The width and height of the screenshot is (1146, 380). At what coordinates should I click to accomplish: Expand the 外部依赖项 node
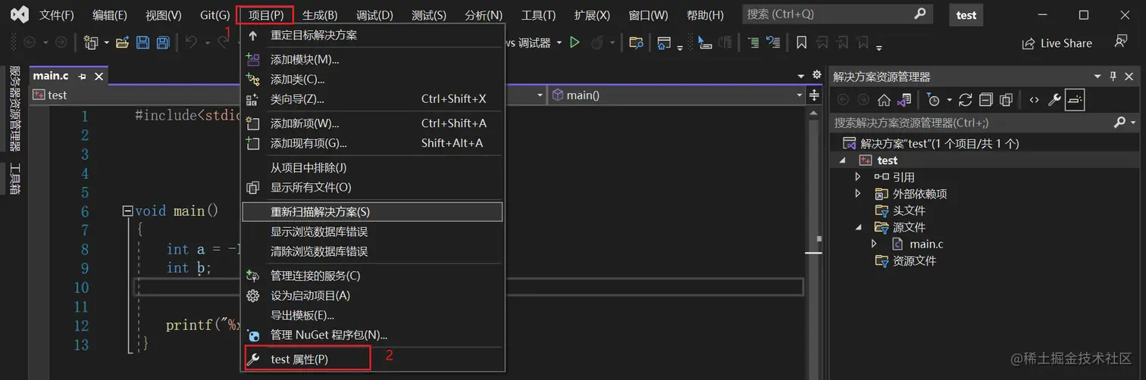click(x=858, y=194)
